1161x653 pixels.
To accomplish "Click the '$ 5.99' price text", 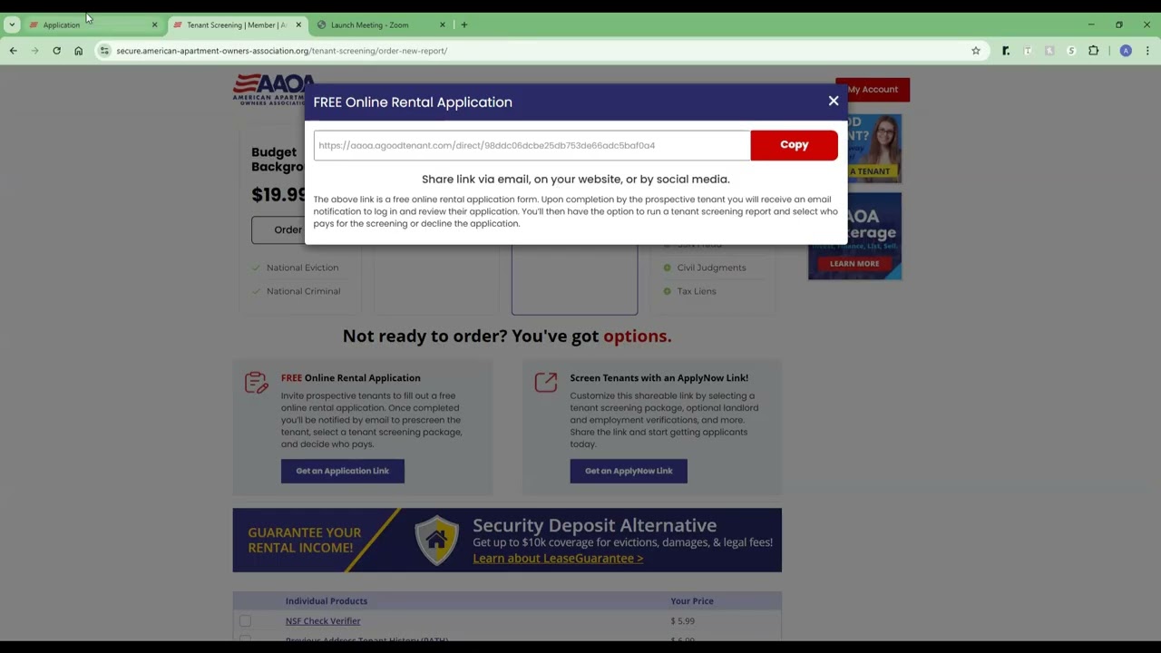I will pos(682,621).
